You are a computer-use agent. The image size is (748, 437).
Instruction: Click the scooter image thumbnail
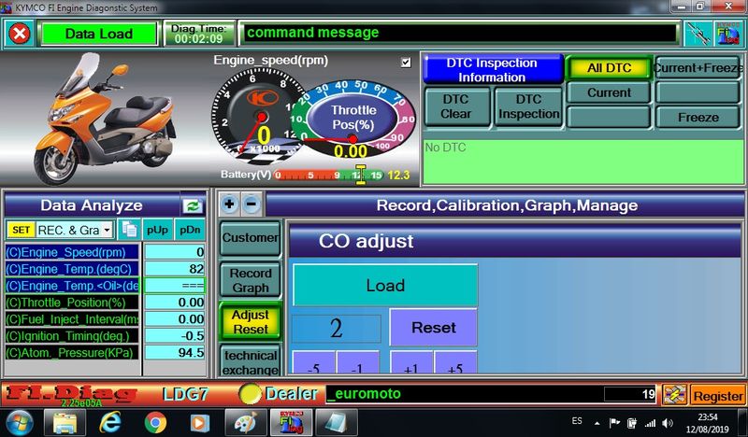point(104,120)
